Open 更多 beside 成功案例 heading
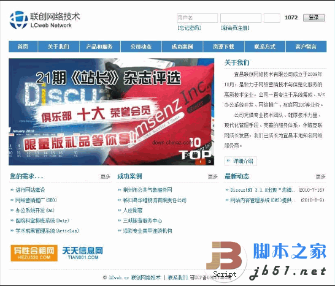 click(213, 176)
